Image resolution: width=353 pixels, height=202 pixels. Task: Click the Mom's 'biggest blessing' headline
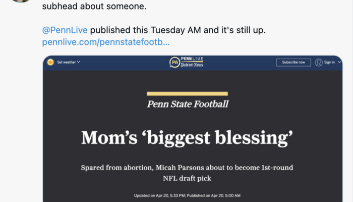click(x=188, y=137)
